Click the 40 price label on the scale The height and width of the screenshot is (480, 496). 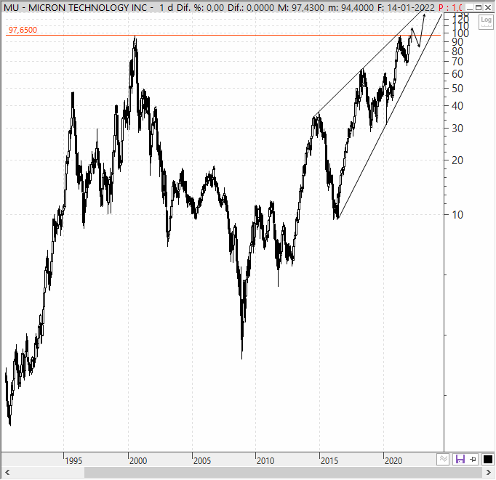(457, 106)
